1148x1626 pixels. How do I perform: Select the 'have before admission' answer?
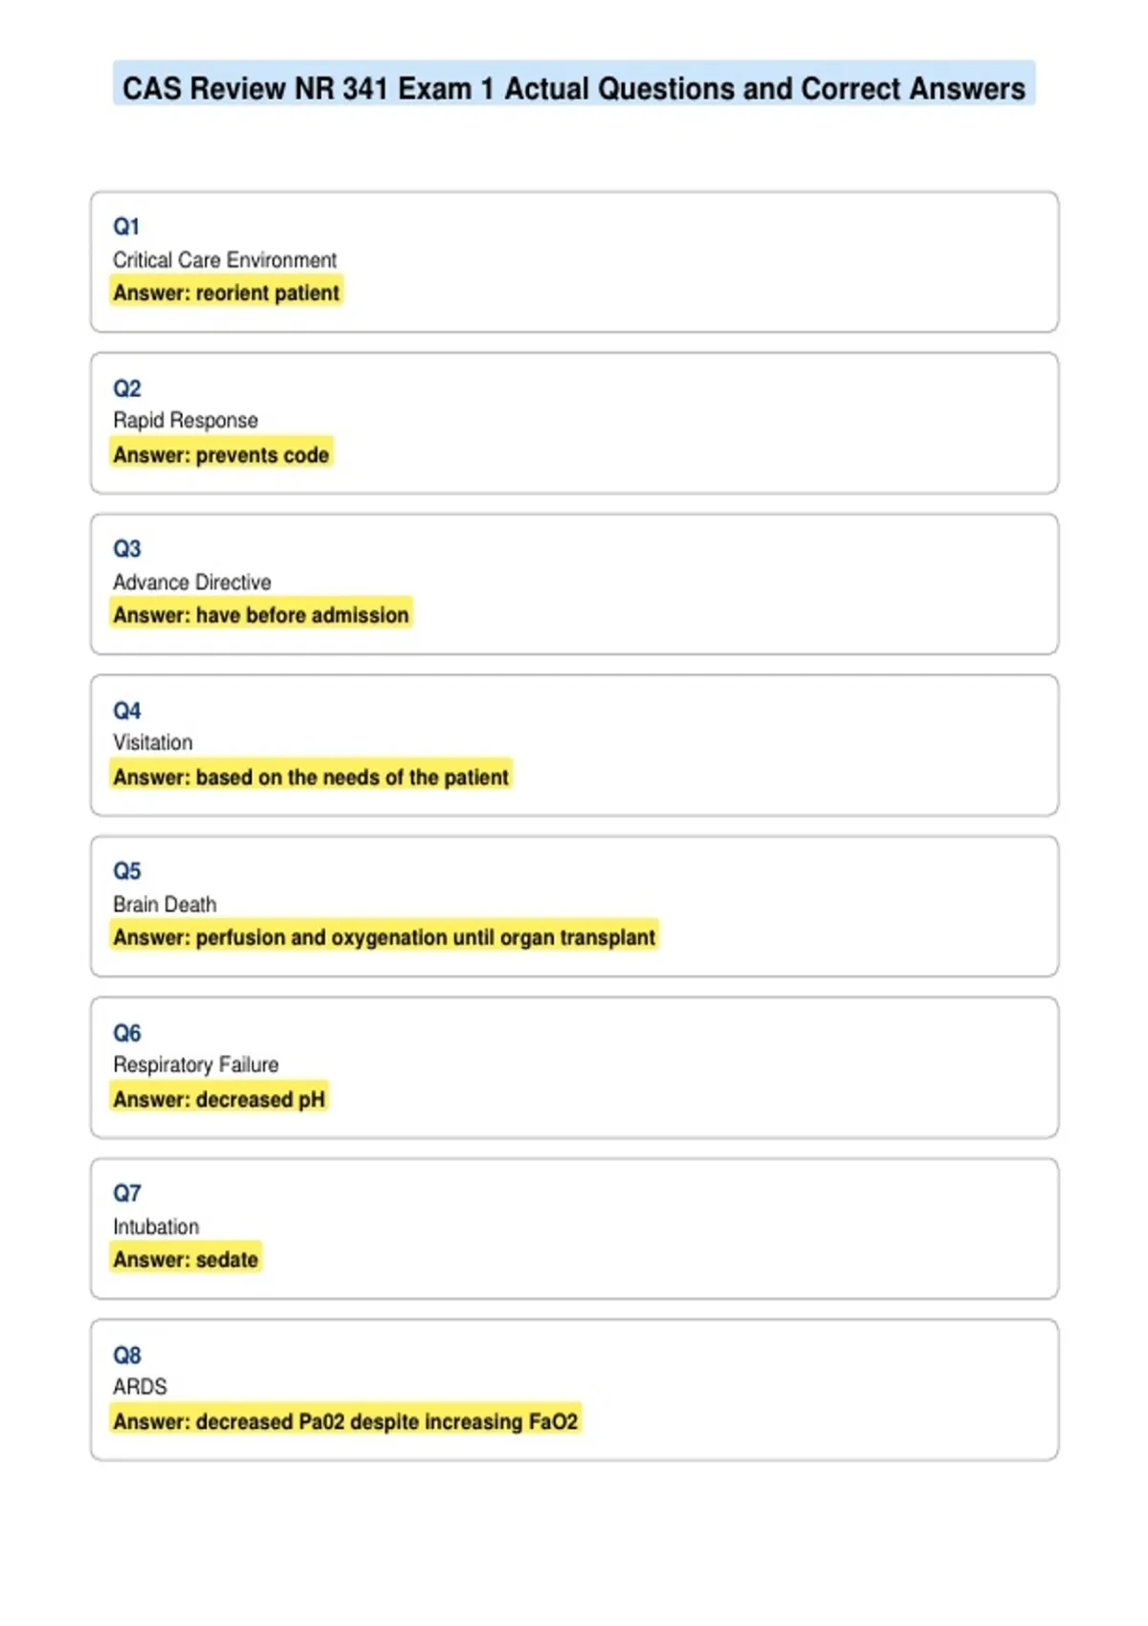[x=261, y=615]
